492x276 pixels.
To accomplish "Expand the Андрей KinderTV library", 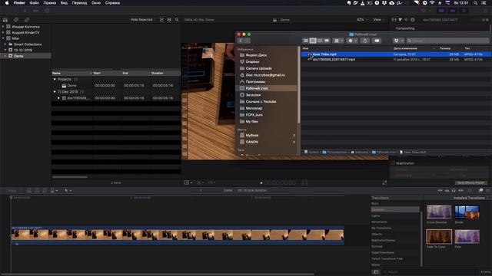I will coord(3,32).
